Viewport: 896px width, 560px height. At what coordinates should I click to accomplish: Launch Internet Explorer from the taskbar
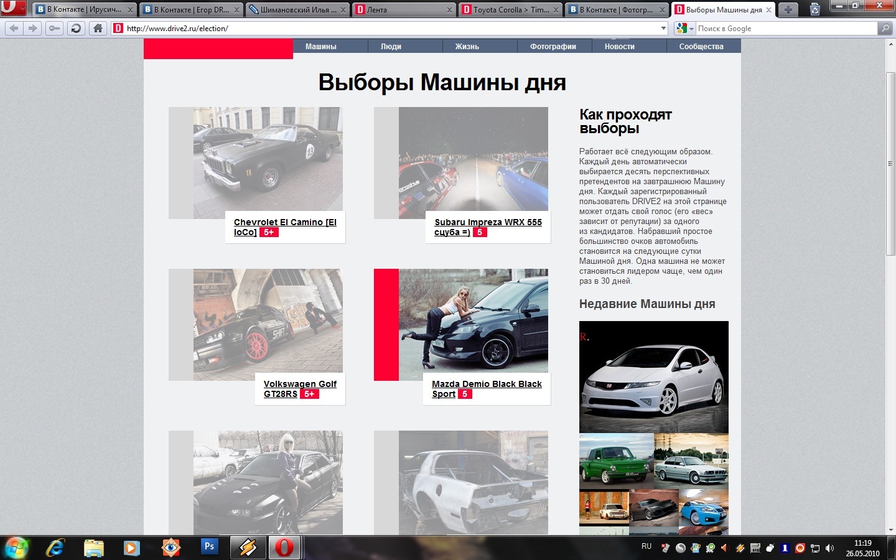(55, 548)
